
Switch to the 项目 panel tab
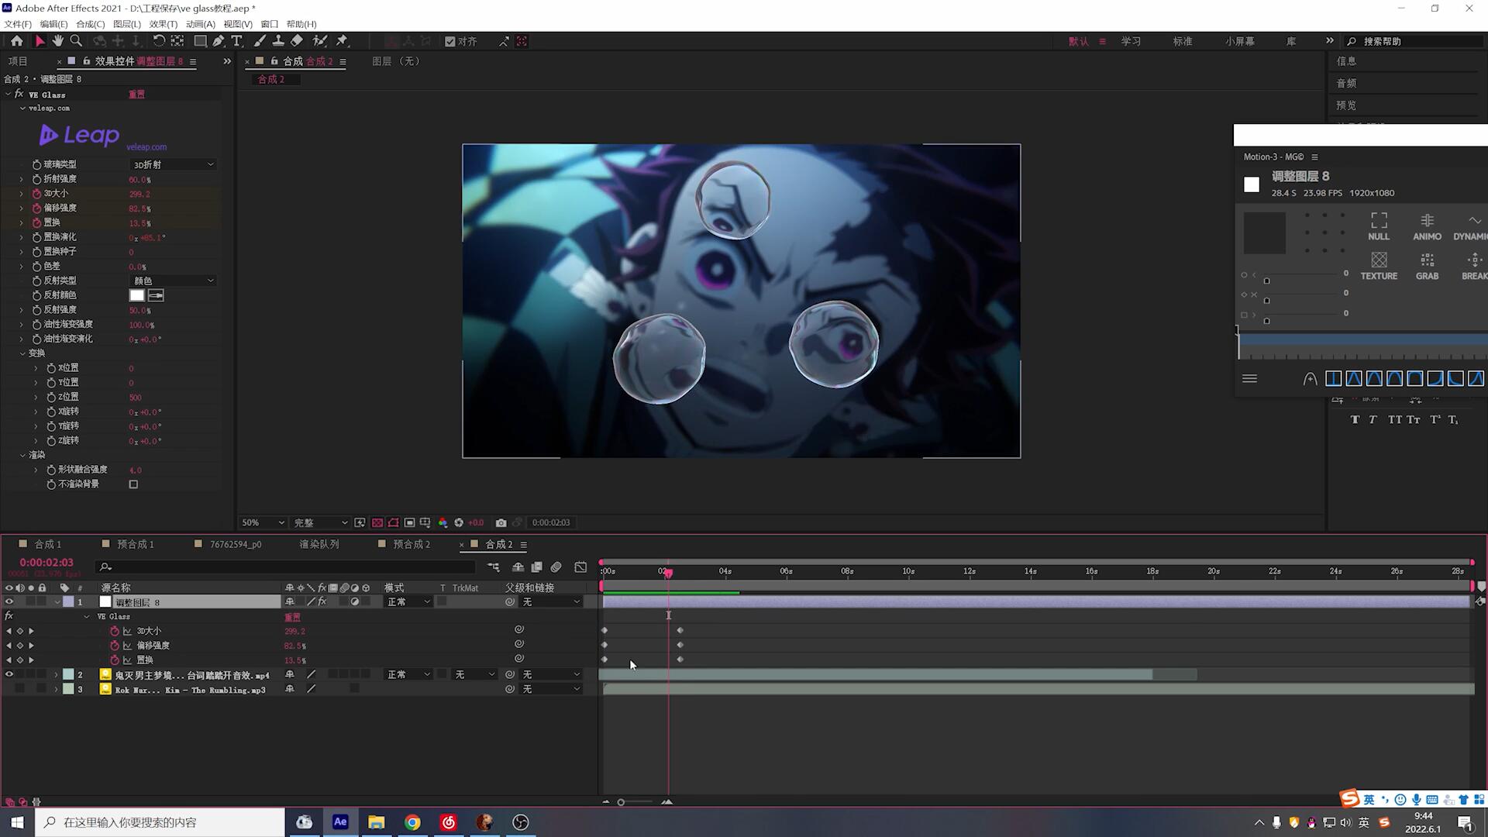tap(17, 61)
